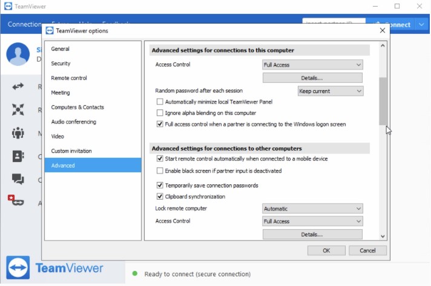
Task: Uncheck Temporarily save connection passwords
Action: [x=160, y=185]
